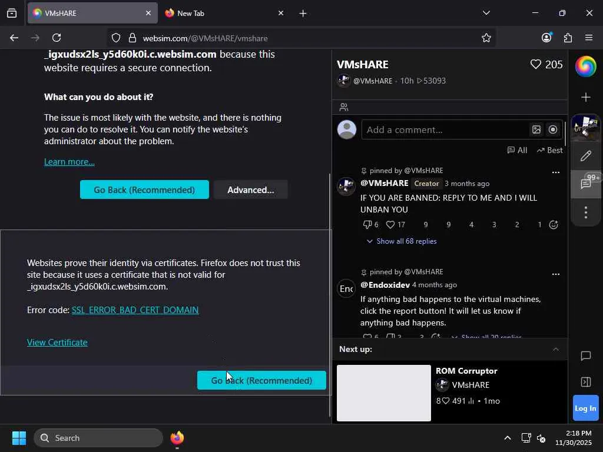Click the Log In button

tap(585, 408)
